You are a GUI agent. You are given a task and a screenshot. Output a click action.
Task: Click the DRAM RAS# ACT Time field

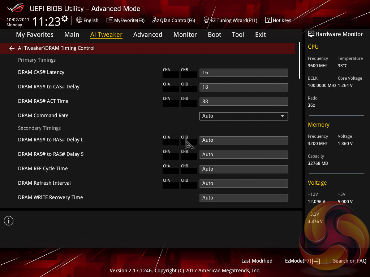(244, 101)
